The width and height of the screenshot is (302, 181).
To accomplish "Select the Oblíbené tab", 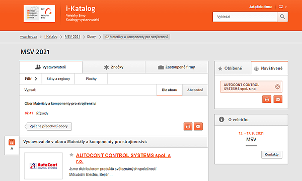I will (233, 68).
